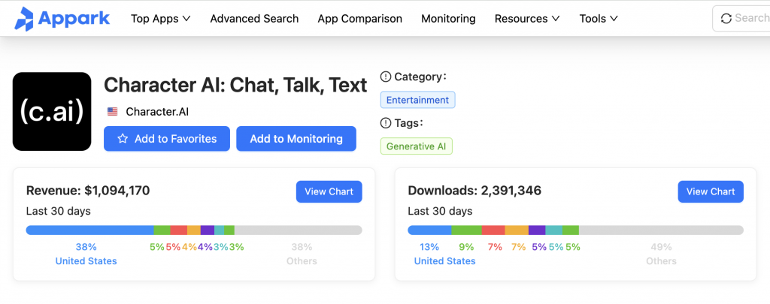The image size is (770, 304).
Task: Go to Advanced Search
Action: (x=254, y=19)
